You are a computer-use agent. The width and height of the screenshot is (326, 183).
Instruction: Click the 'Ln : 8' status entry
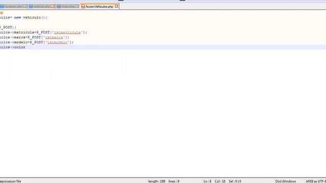(207, 181)
